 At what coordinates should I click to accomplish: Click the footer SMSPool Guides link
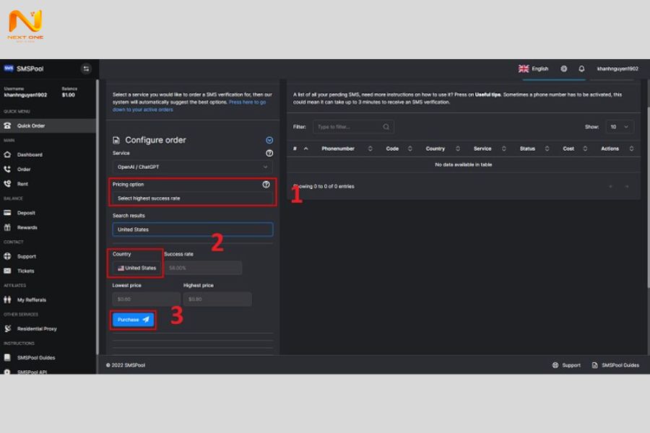click(615, 365)
